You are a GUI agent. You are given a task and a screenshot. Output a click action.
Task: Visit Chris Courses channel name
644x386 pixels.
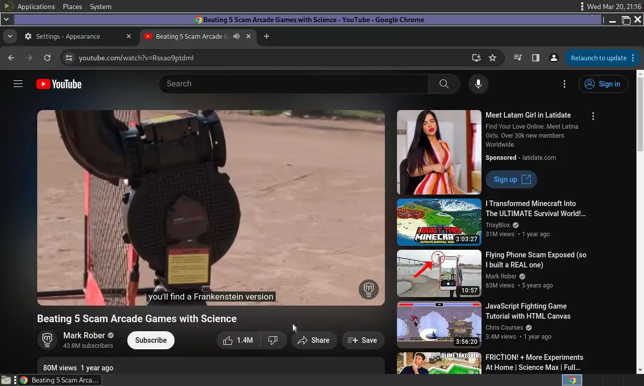504,328
